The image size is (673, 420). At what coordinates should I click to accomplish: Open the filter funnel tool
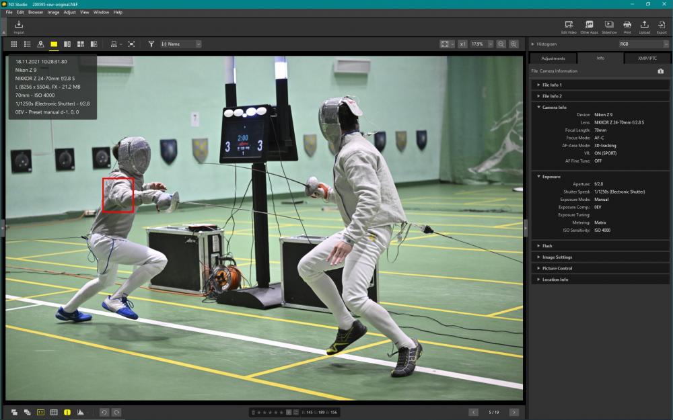coord(151,44)
